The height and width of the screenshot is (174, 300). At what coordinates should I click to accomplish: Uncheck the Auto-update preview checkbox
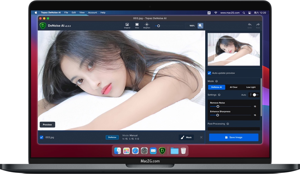point(209,73)
